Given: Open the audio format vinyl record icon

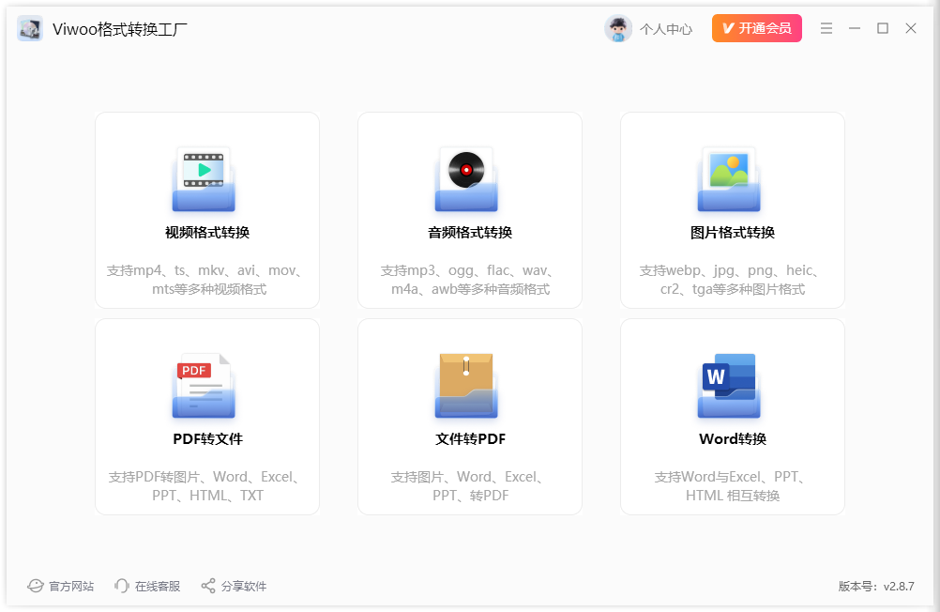Looking at the screenshot, I should pyautogui.click(x=466, y=178).
